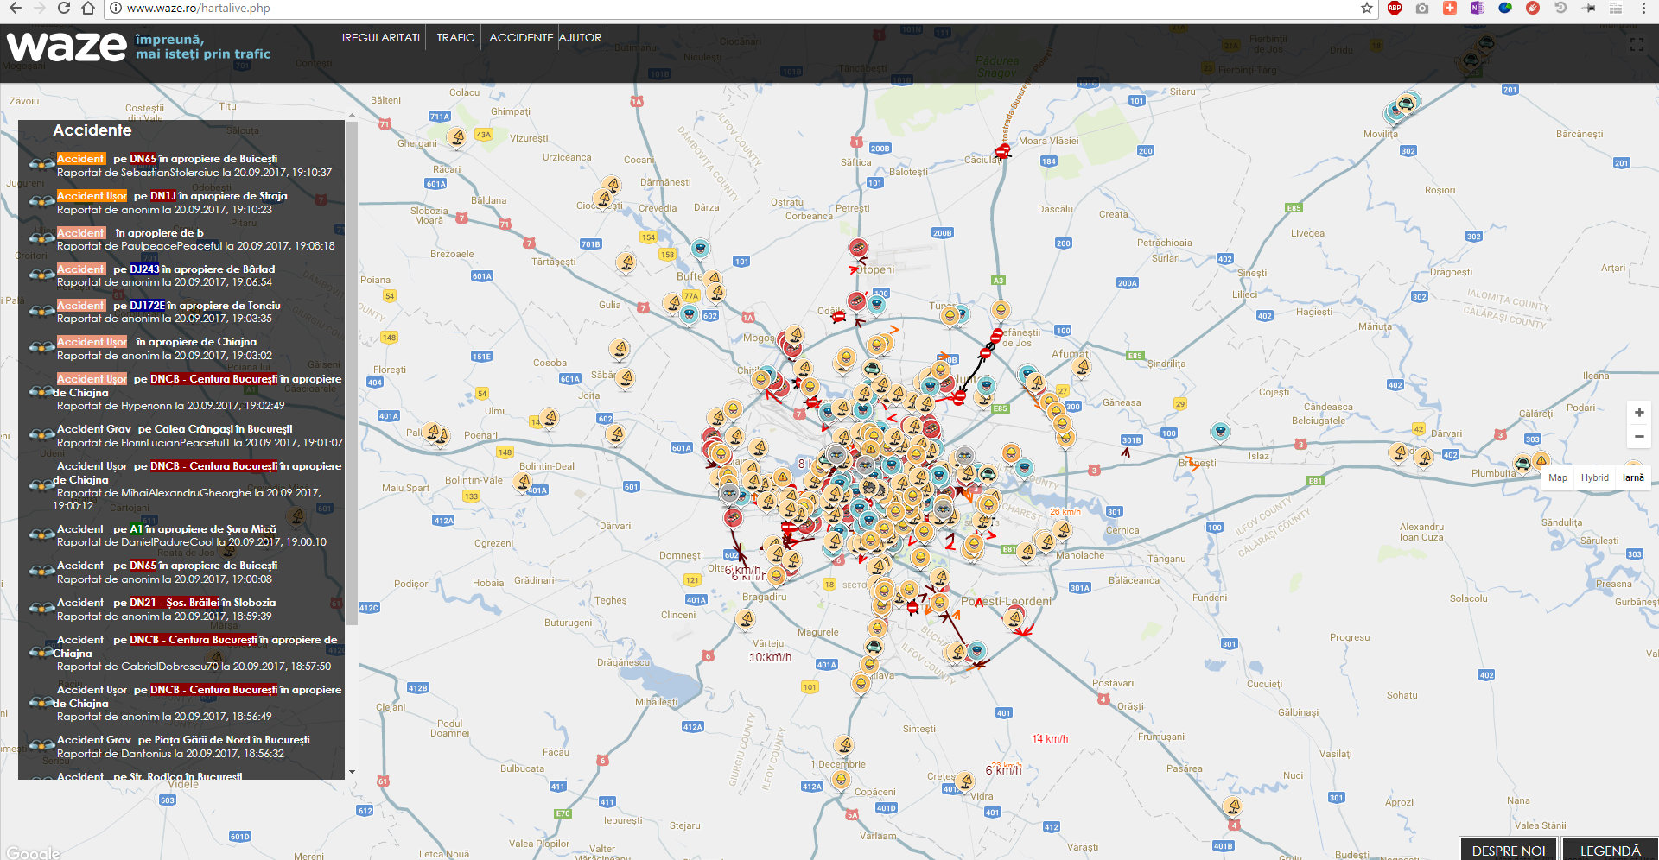Open the LEGENDĂ panel

(x=1610, y=851)
